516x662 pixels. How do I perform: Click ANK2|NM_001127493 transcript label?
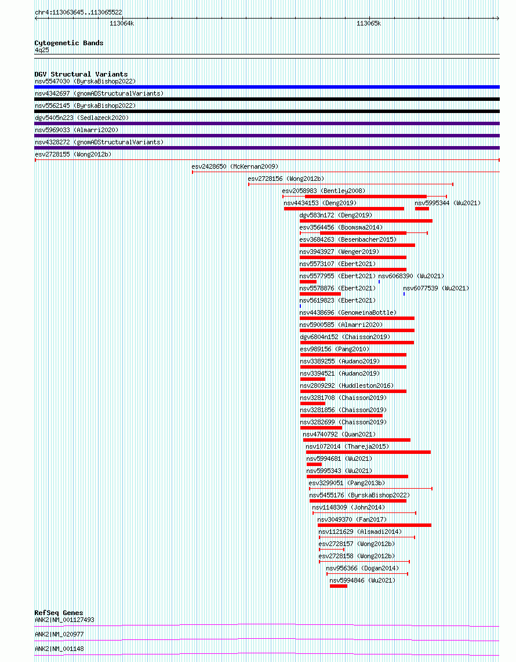pyautogui.click(x=64, y=620)
